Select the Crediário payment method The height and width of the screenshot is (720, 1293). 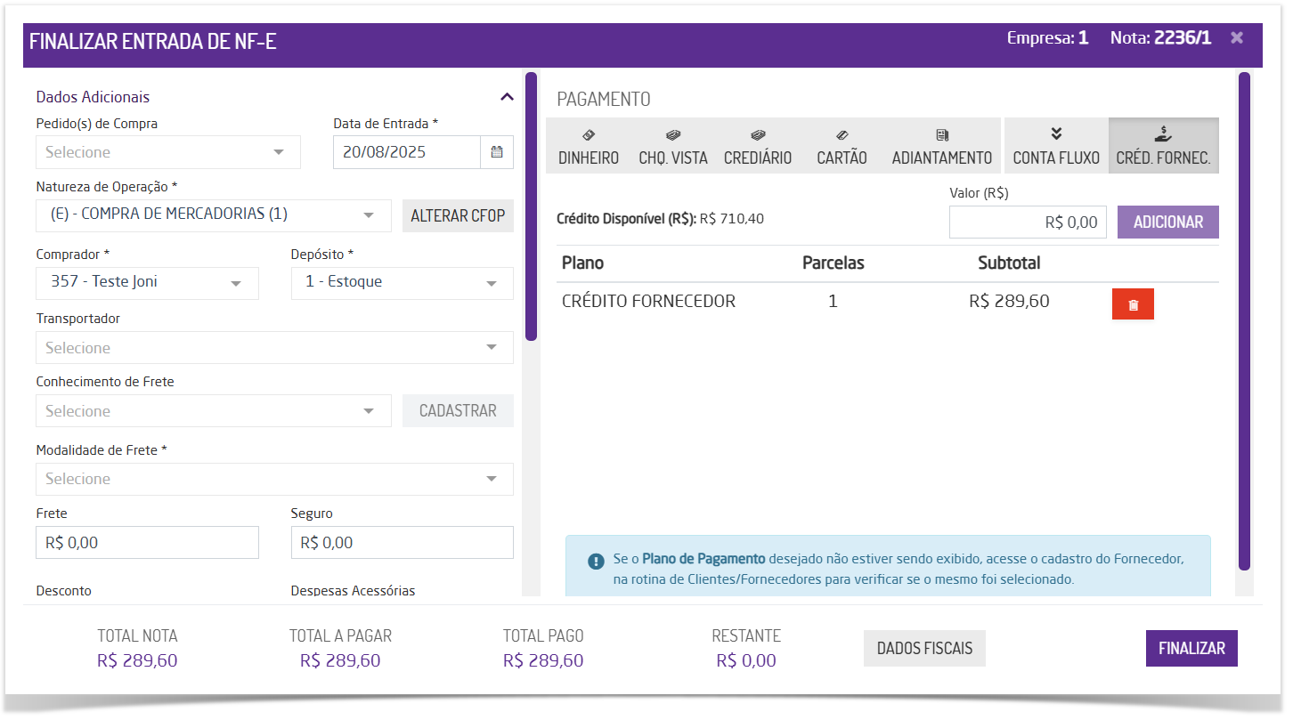click(x=758, y=146)
